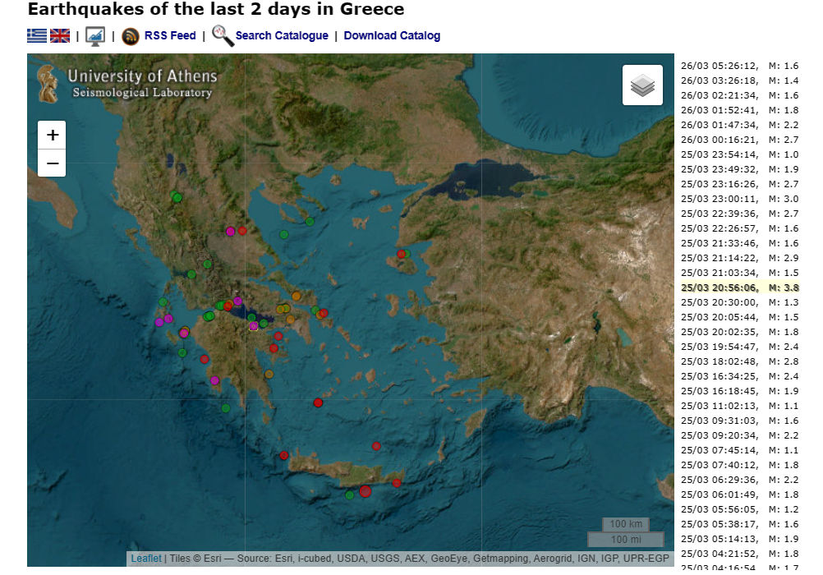
Task: Switch to English via the UK flag
Action: coord(60,35)
